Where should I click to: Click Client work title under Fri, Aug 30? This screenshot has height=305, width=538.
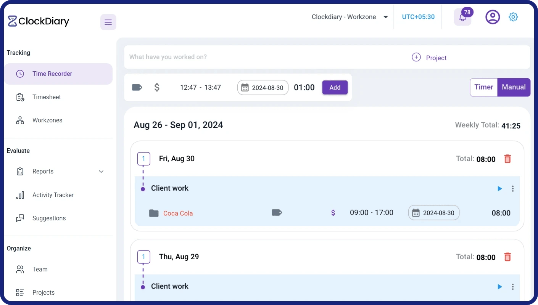click(x=170, y=188)
